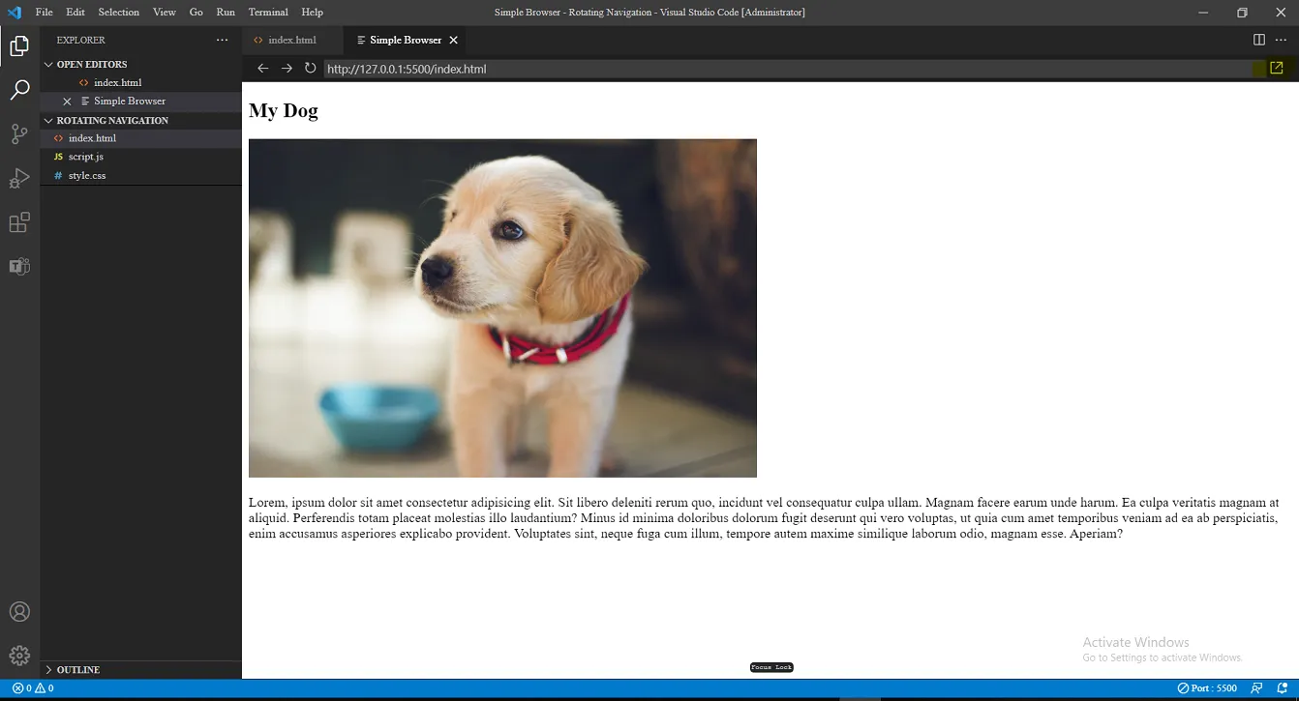Image resolution: width=1299 pixels, height=701 pixels.
Task: Open Explorer Views and More Actions ellipsis
Action: pos(223,40)
